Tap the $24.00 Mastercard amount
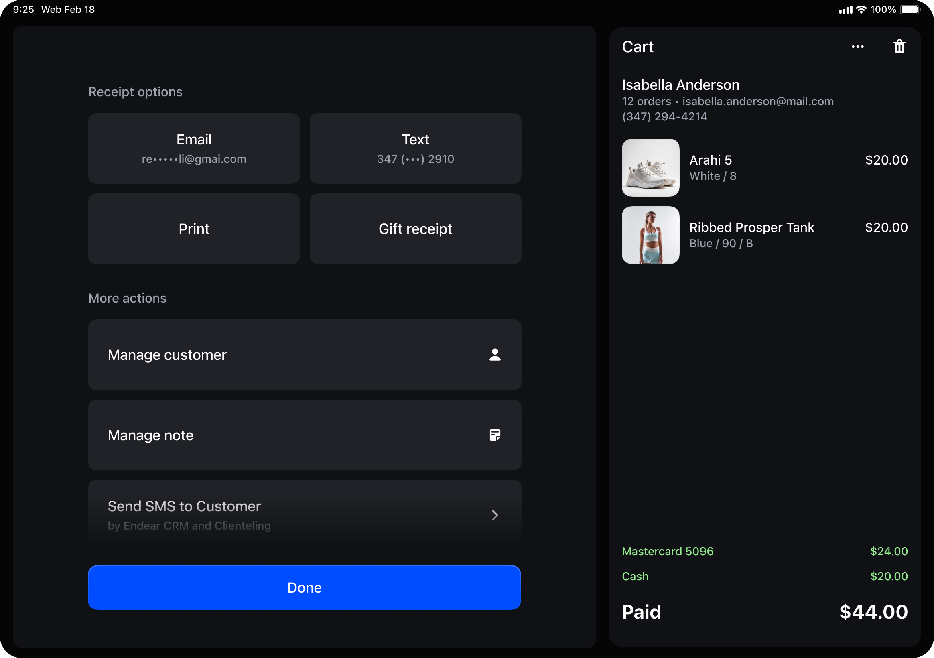 (889, 551)
